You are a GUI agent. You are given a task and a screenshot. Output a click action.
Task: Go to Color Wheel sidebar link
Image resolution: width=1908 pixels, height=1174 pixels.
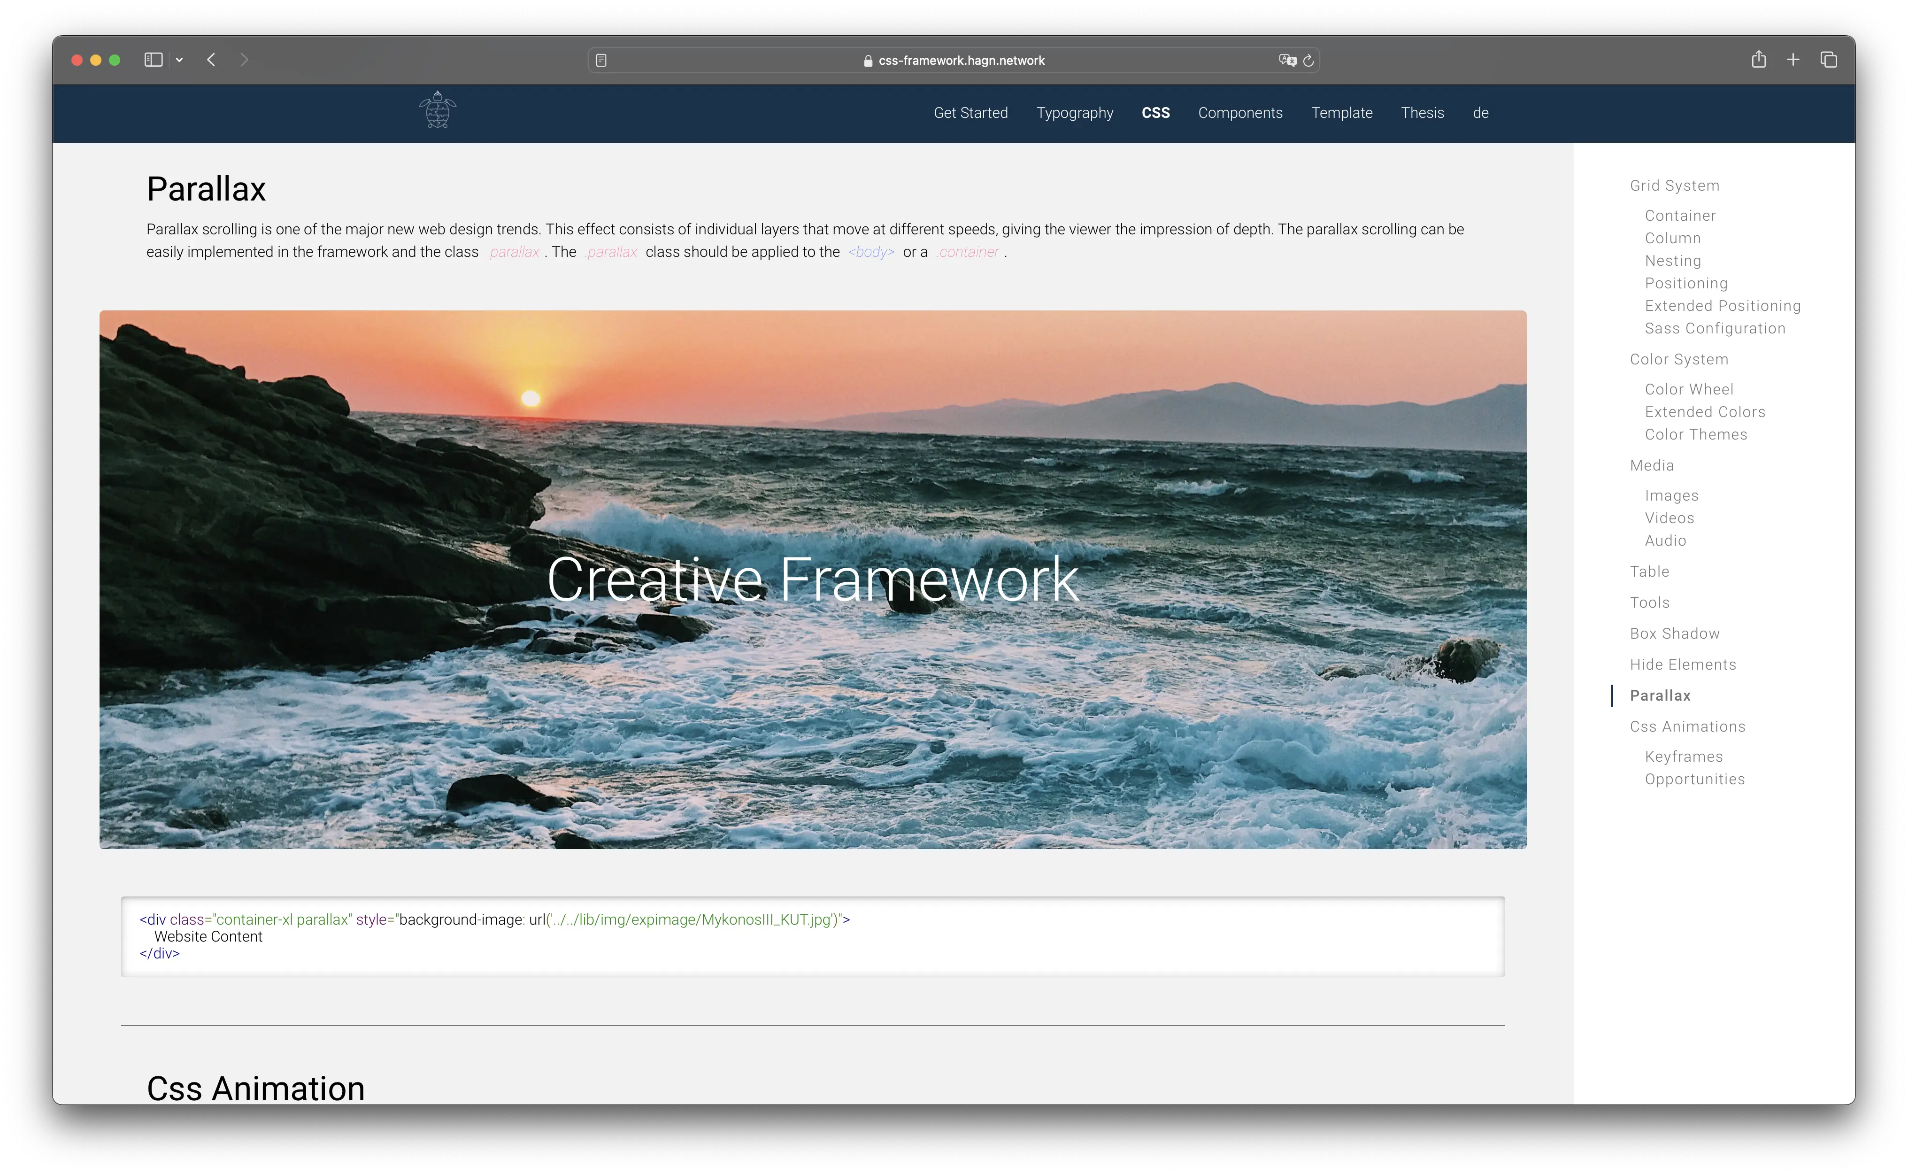[1688, 389]
